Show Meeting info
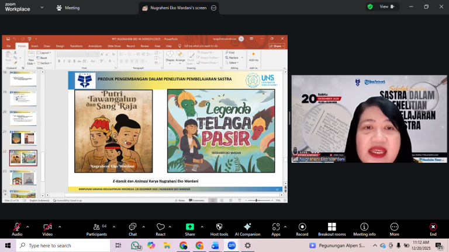The image size is (449, 252). point(364,227)
